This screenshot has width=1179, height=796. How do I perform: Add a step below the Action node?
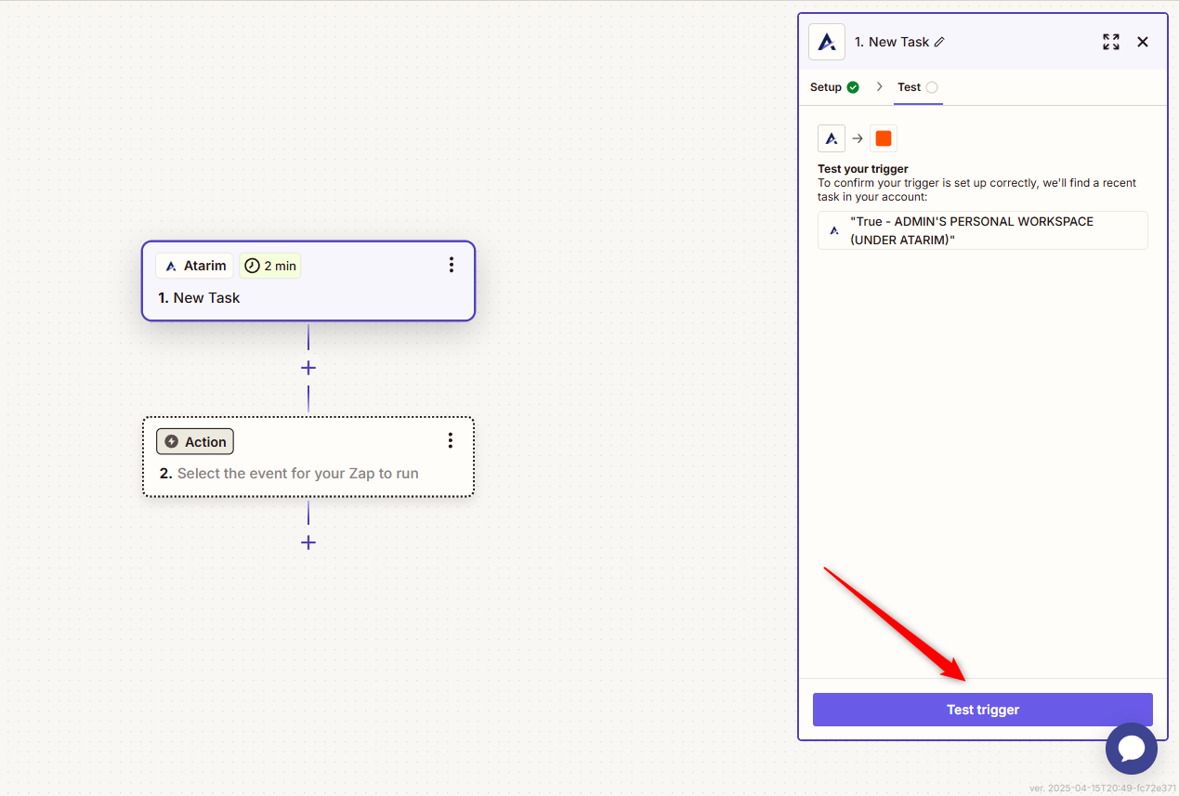308,542
